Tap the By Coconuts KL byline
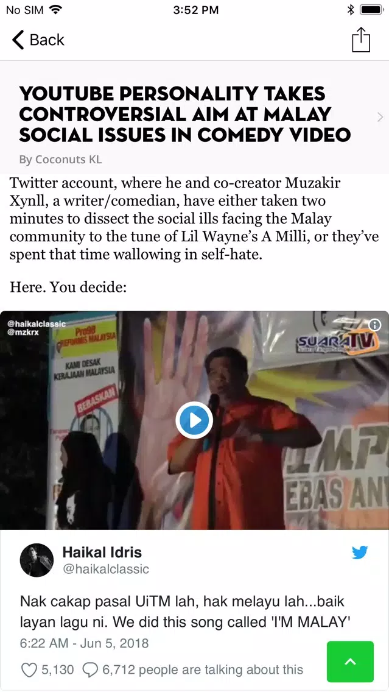The height and width of the screenshot is (692, 389). pyautogui.click(x=60, y=160)
